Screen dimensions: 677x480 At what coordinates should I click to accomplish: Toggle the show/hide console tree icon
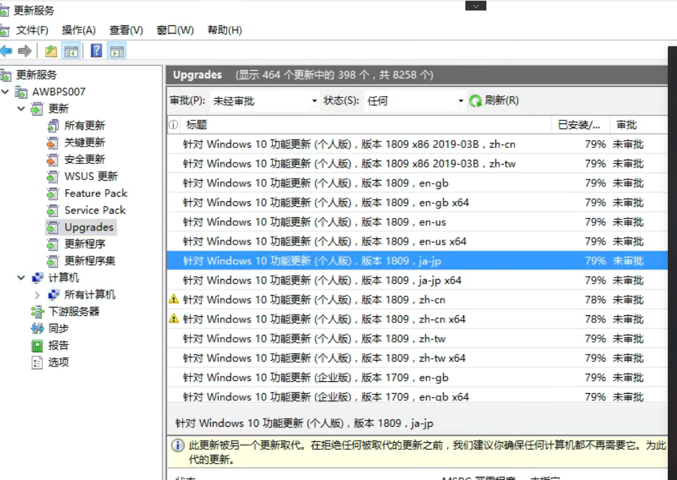point(71,51)
